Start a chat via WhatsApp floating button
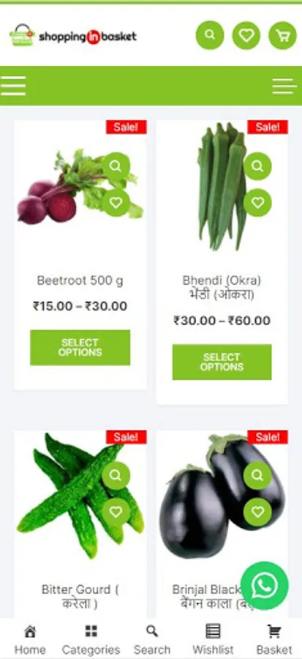The height and width of the screenshot is (659, 302). point(265,586)
